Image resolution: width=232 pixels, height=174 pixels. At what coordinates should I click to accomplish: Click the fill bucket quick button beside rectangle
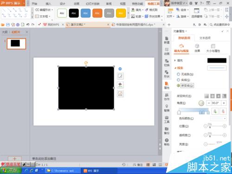[x=120, y=84]
